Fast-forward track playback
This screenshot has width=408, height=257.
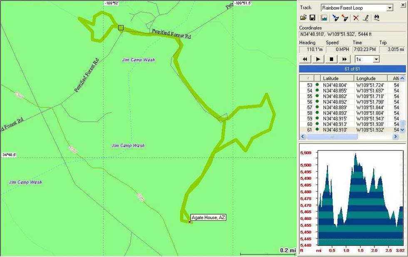344,59
